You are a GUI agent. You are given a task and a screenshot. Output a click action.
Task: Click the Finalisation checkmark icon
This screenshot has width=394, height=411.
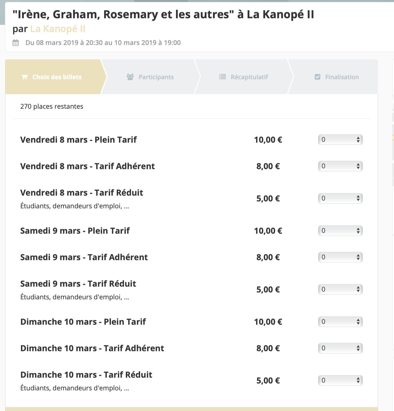click(318, 77)
